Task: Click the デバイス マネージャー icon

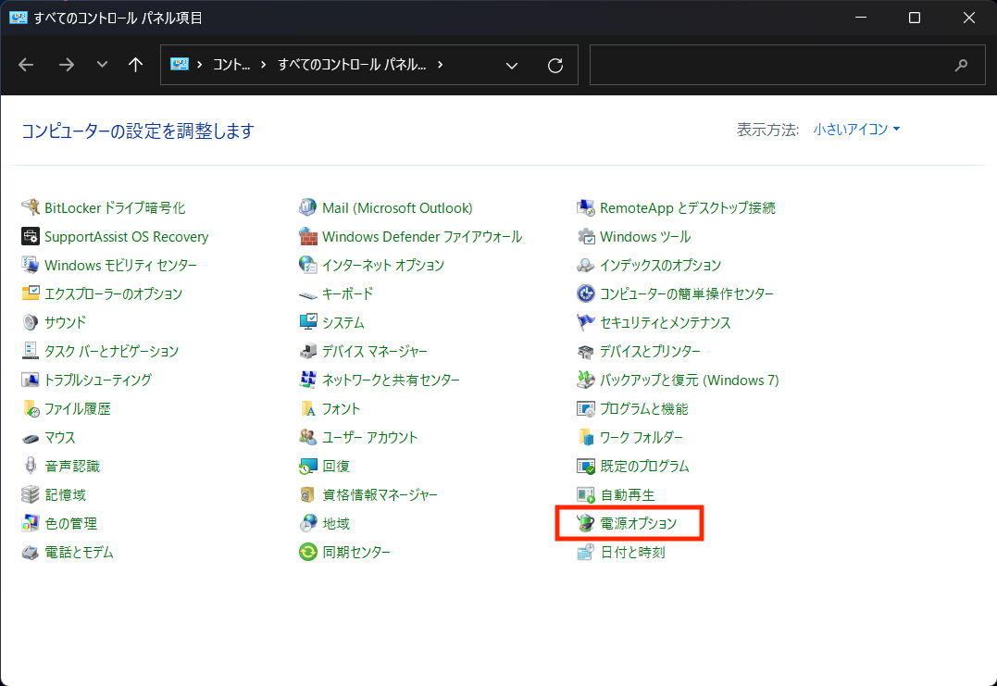Action: (x=308, y=352)
